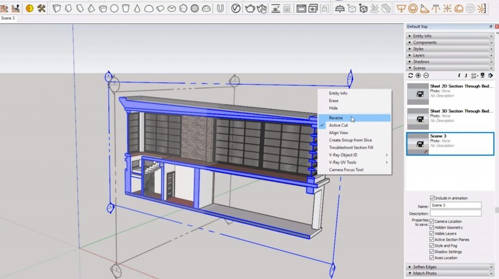499x279 pixels.
Task: Select Troubleshoot Section Fill menu entry
Action: [355, 148]
